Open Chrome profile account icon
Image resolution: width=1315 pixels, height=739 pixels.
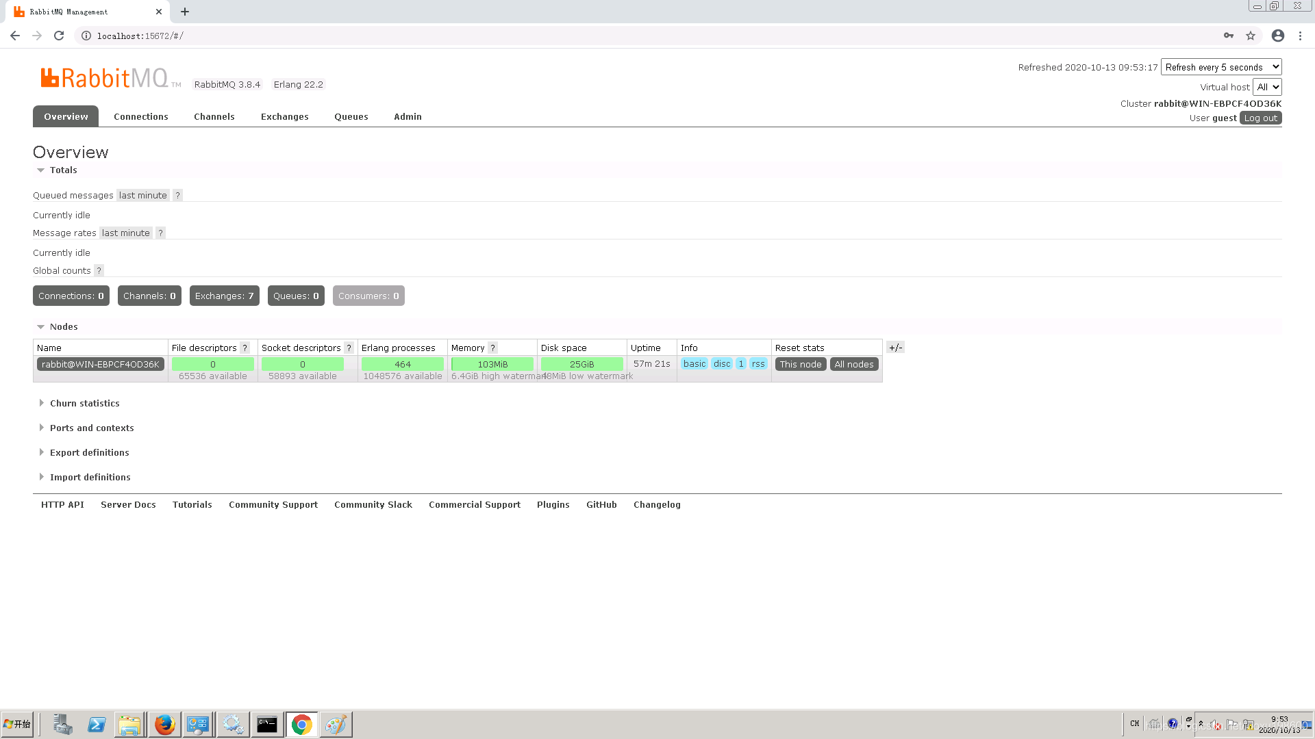pos(1277,36)
